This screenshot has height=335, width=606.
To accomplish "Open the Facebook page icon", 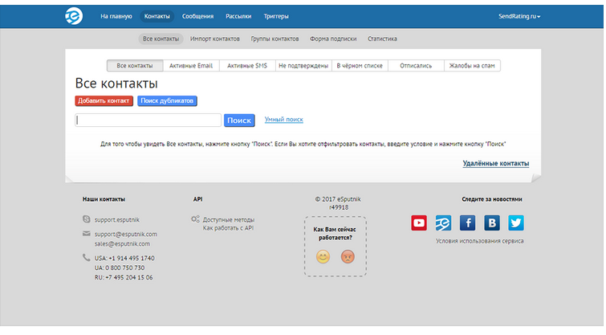I will (x=467, y=223).
